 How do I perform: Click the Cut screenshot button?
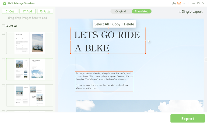[10, 11]
